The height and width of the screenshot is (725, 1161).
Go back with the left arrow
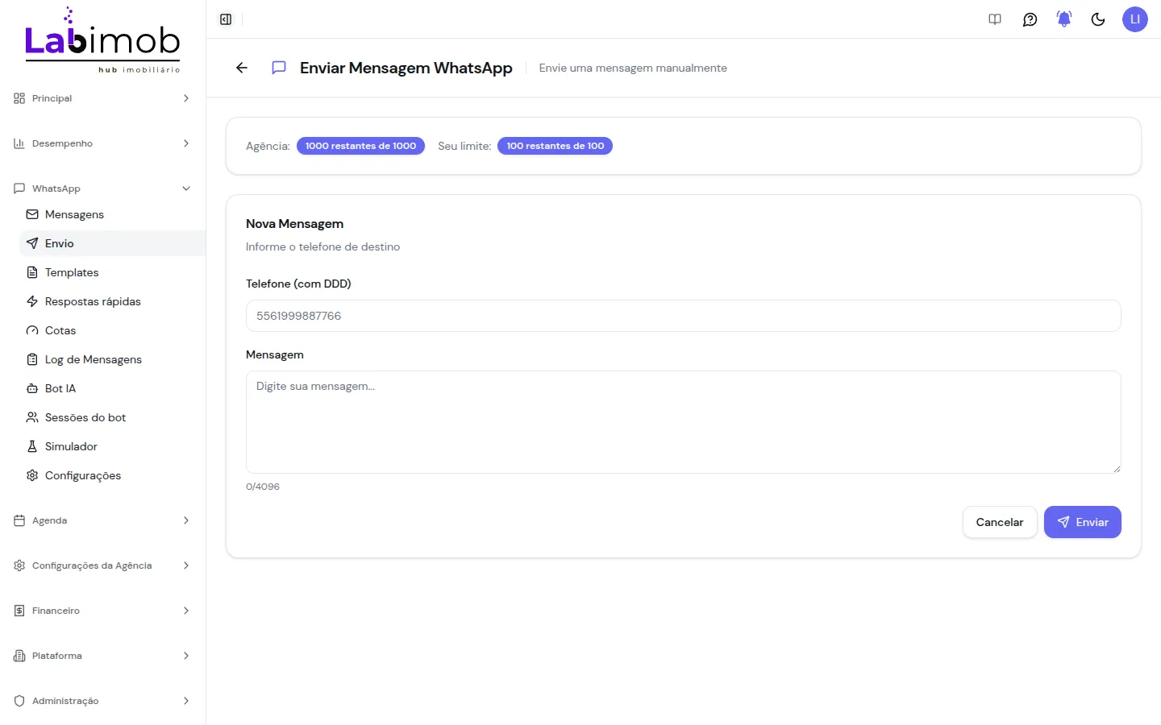241,68
